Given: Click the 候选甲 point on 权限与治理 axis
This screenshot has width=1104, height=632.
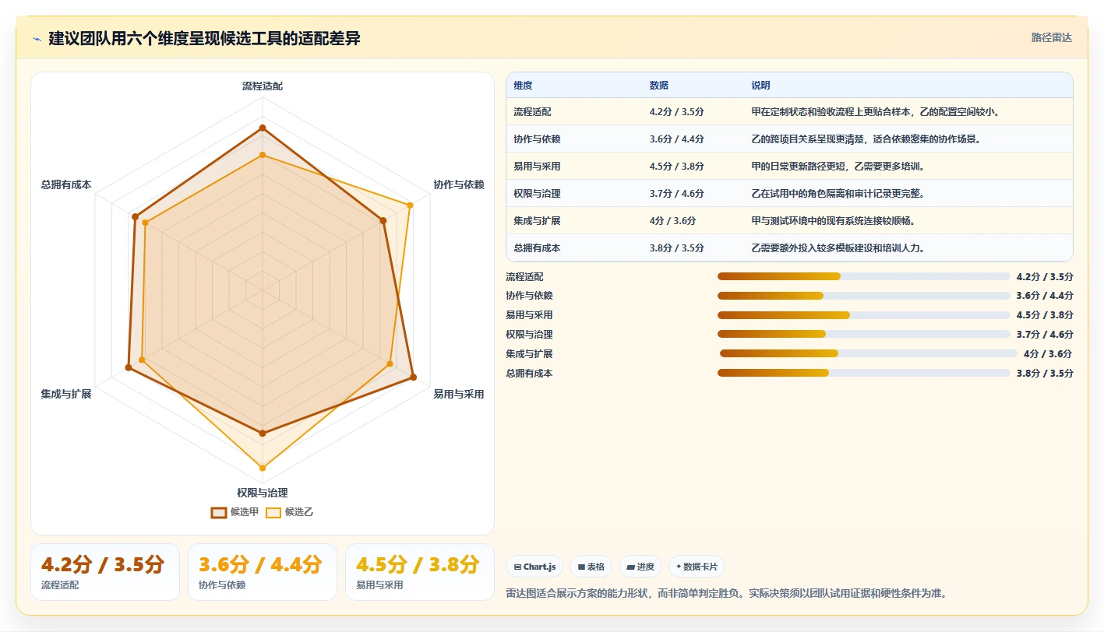Looking at the screenshot, I should (263, 433).
